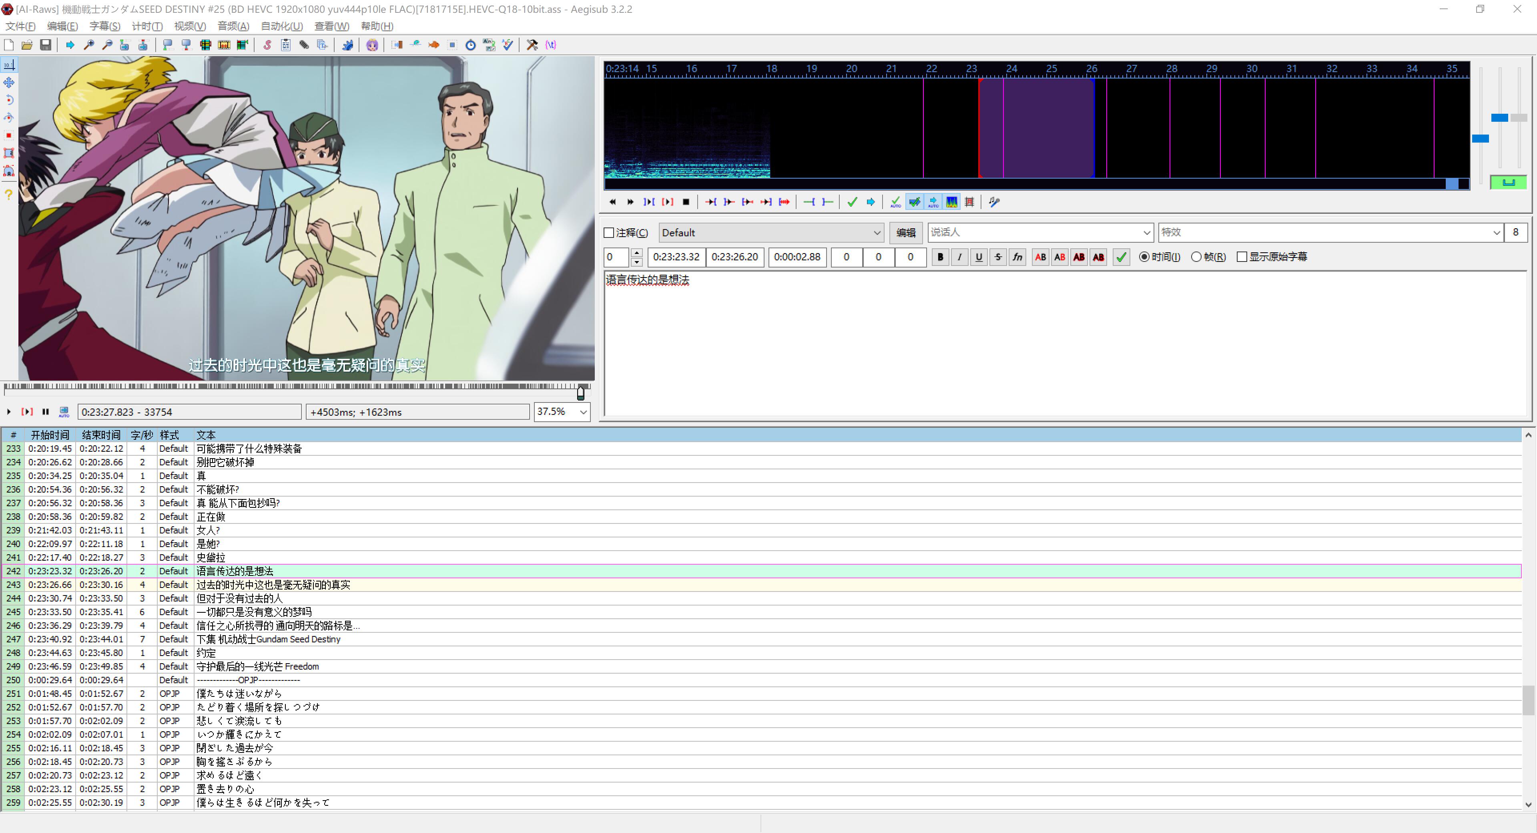Click the 编辑 style edit button
1537x833 pixels.
(906, 233)
